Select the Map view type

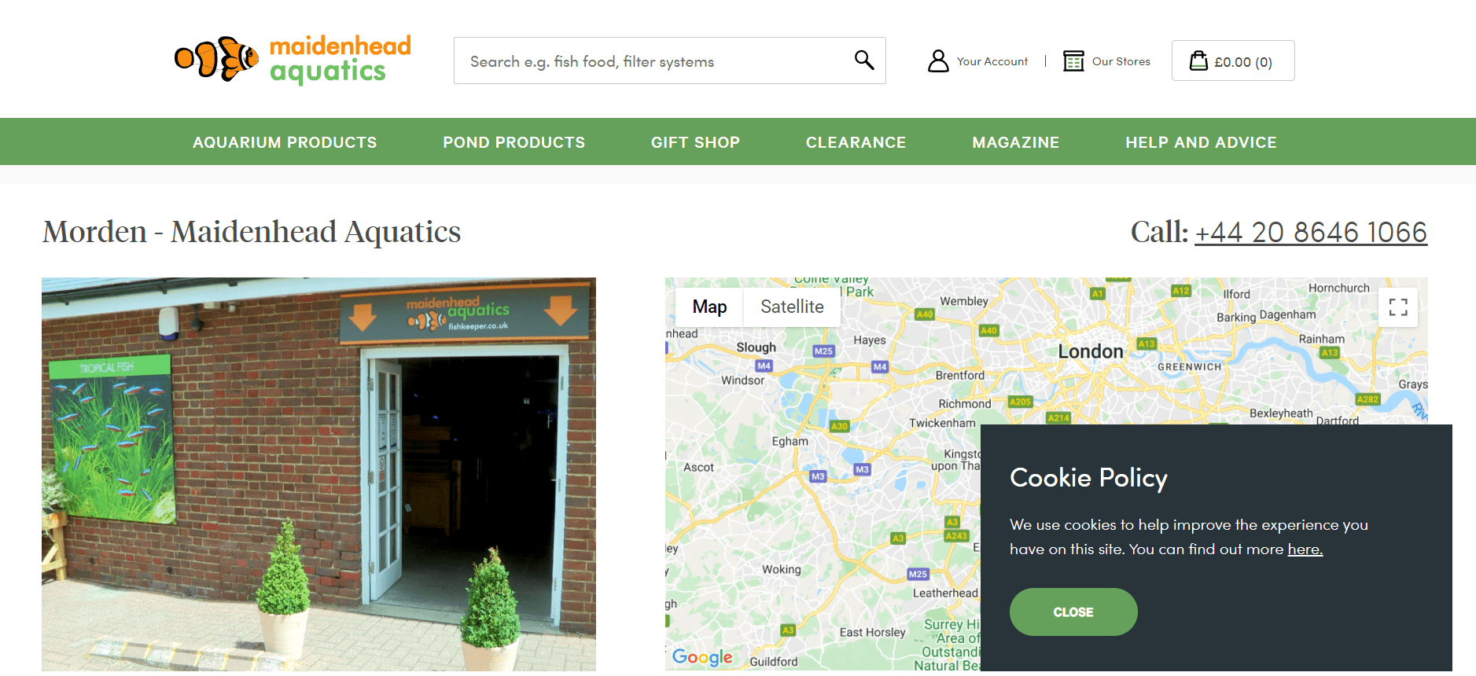[709, 307]
